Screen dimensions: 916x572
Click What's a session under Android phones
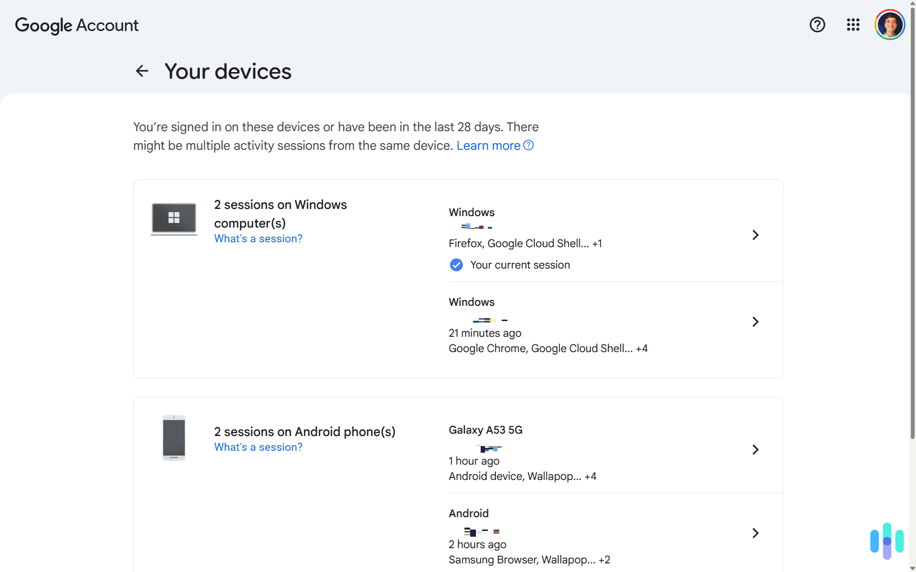(258, 447)
